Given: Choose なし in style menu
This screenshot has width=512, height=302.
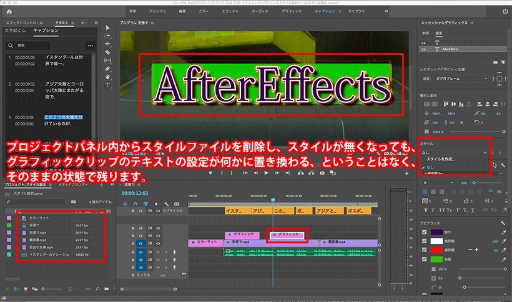Looking at the screenshot, I should tap(430, 167).
